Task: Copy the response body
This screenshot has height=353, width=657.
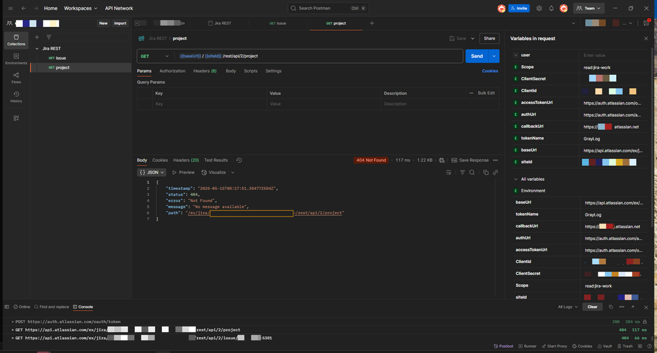Action: (485, 172)
